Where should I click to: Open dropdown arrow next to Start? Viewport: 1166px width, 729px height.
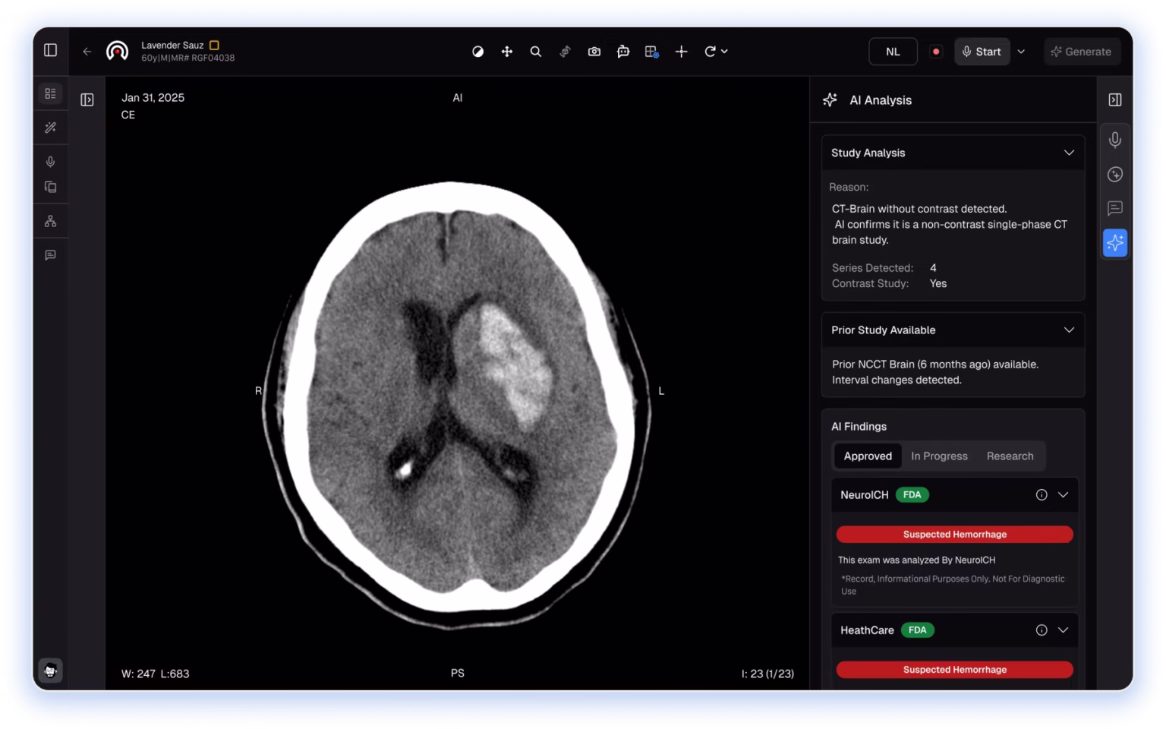(1021, 52)
